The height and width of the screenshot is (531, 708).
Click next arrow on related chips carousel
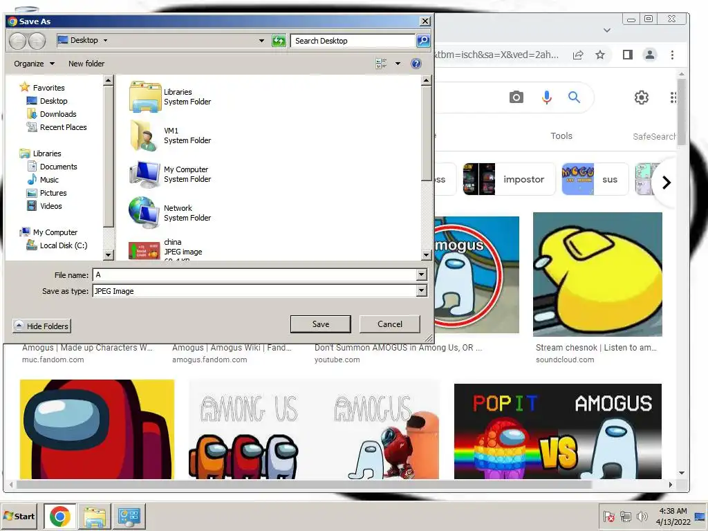click(x=666, y=183)
